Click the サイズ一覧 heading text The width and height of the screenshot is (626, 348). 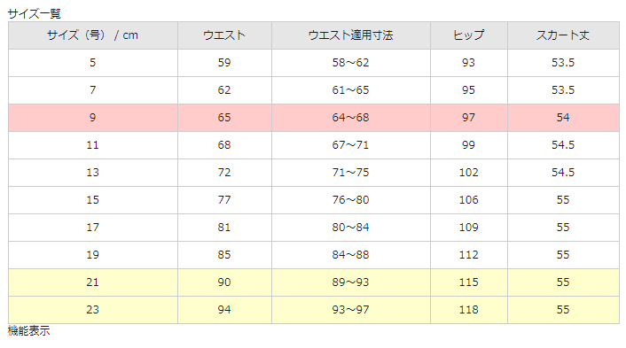tap(35, 14)
